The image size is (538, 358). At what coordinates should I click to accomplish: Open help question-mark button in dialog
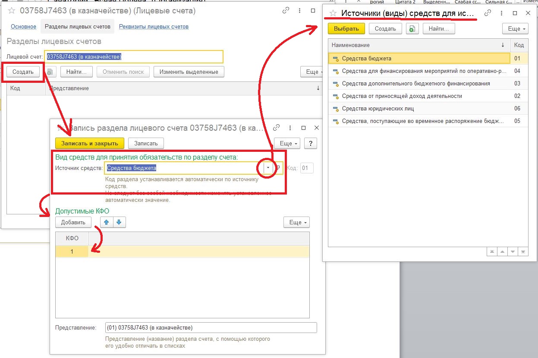pyautogui.click(x=311, y=143)
